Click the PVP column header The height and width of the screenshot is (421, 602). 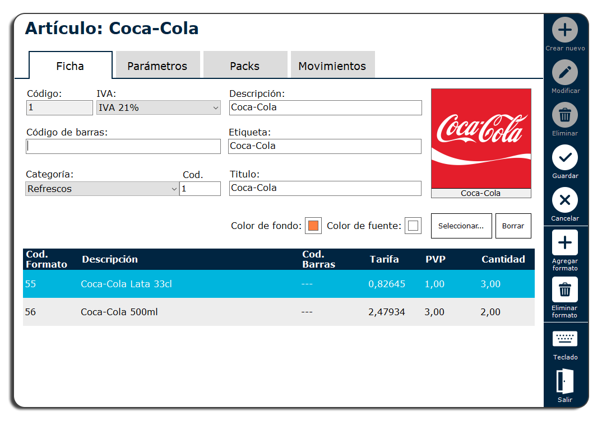[x=436, y=260]
